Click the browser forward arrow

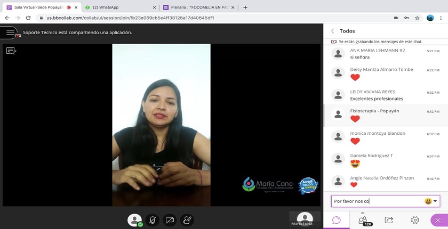pyautogui.click(x=18, y=18)
